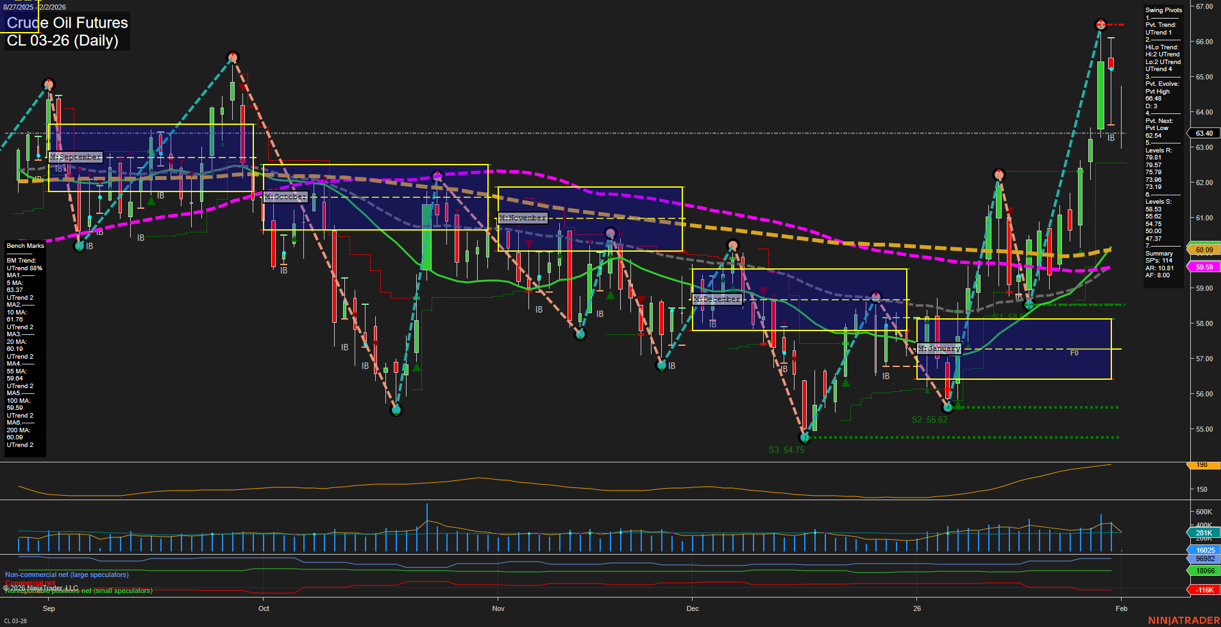Expand the Swing Pivots panel on the right
1221x627 pixels.
point(1162,10)
